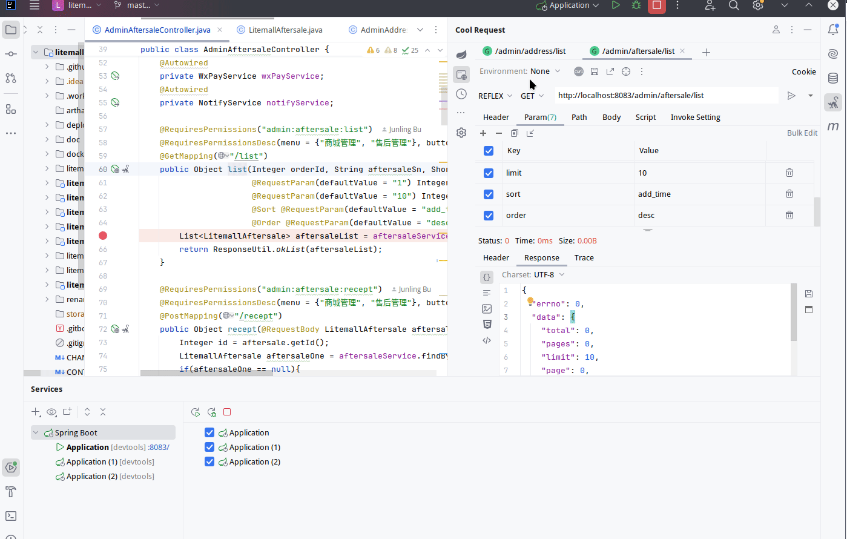Open the Script request tab
Image resolution: width=847 pixels, height=539 pixels.
point(645,117)
